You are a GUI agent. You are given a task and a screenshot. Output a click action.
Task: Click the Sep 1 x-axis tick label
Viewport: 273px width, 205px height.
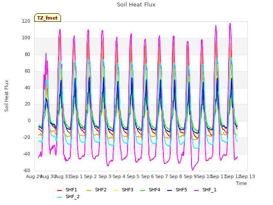[x=76, y=176]
